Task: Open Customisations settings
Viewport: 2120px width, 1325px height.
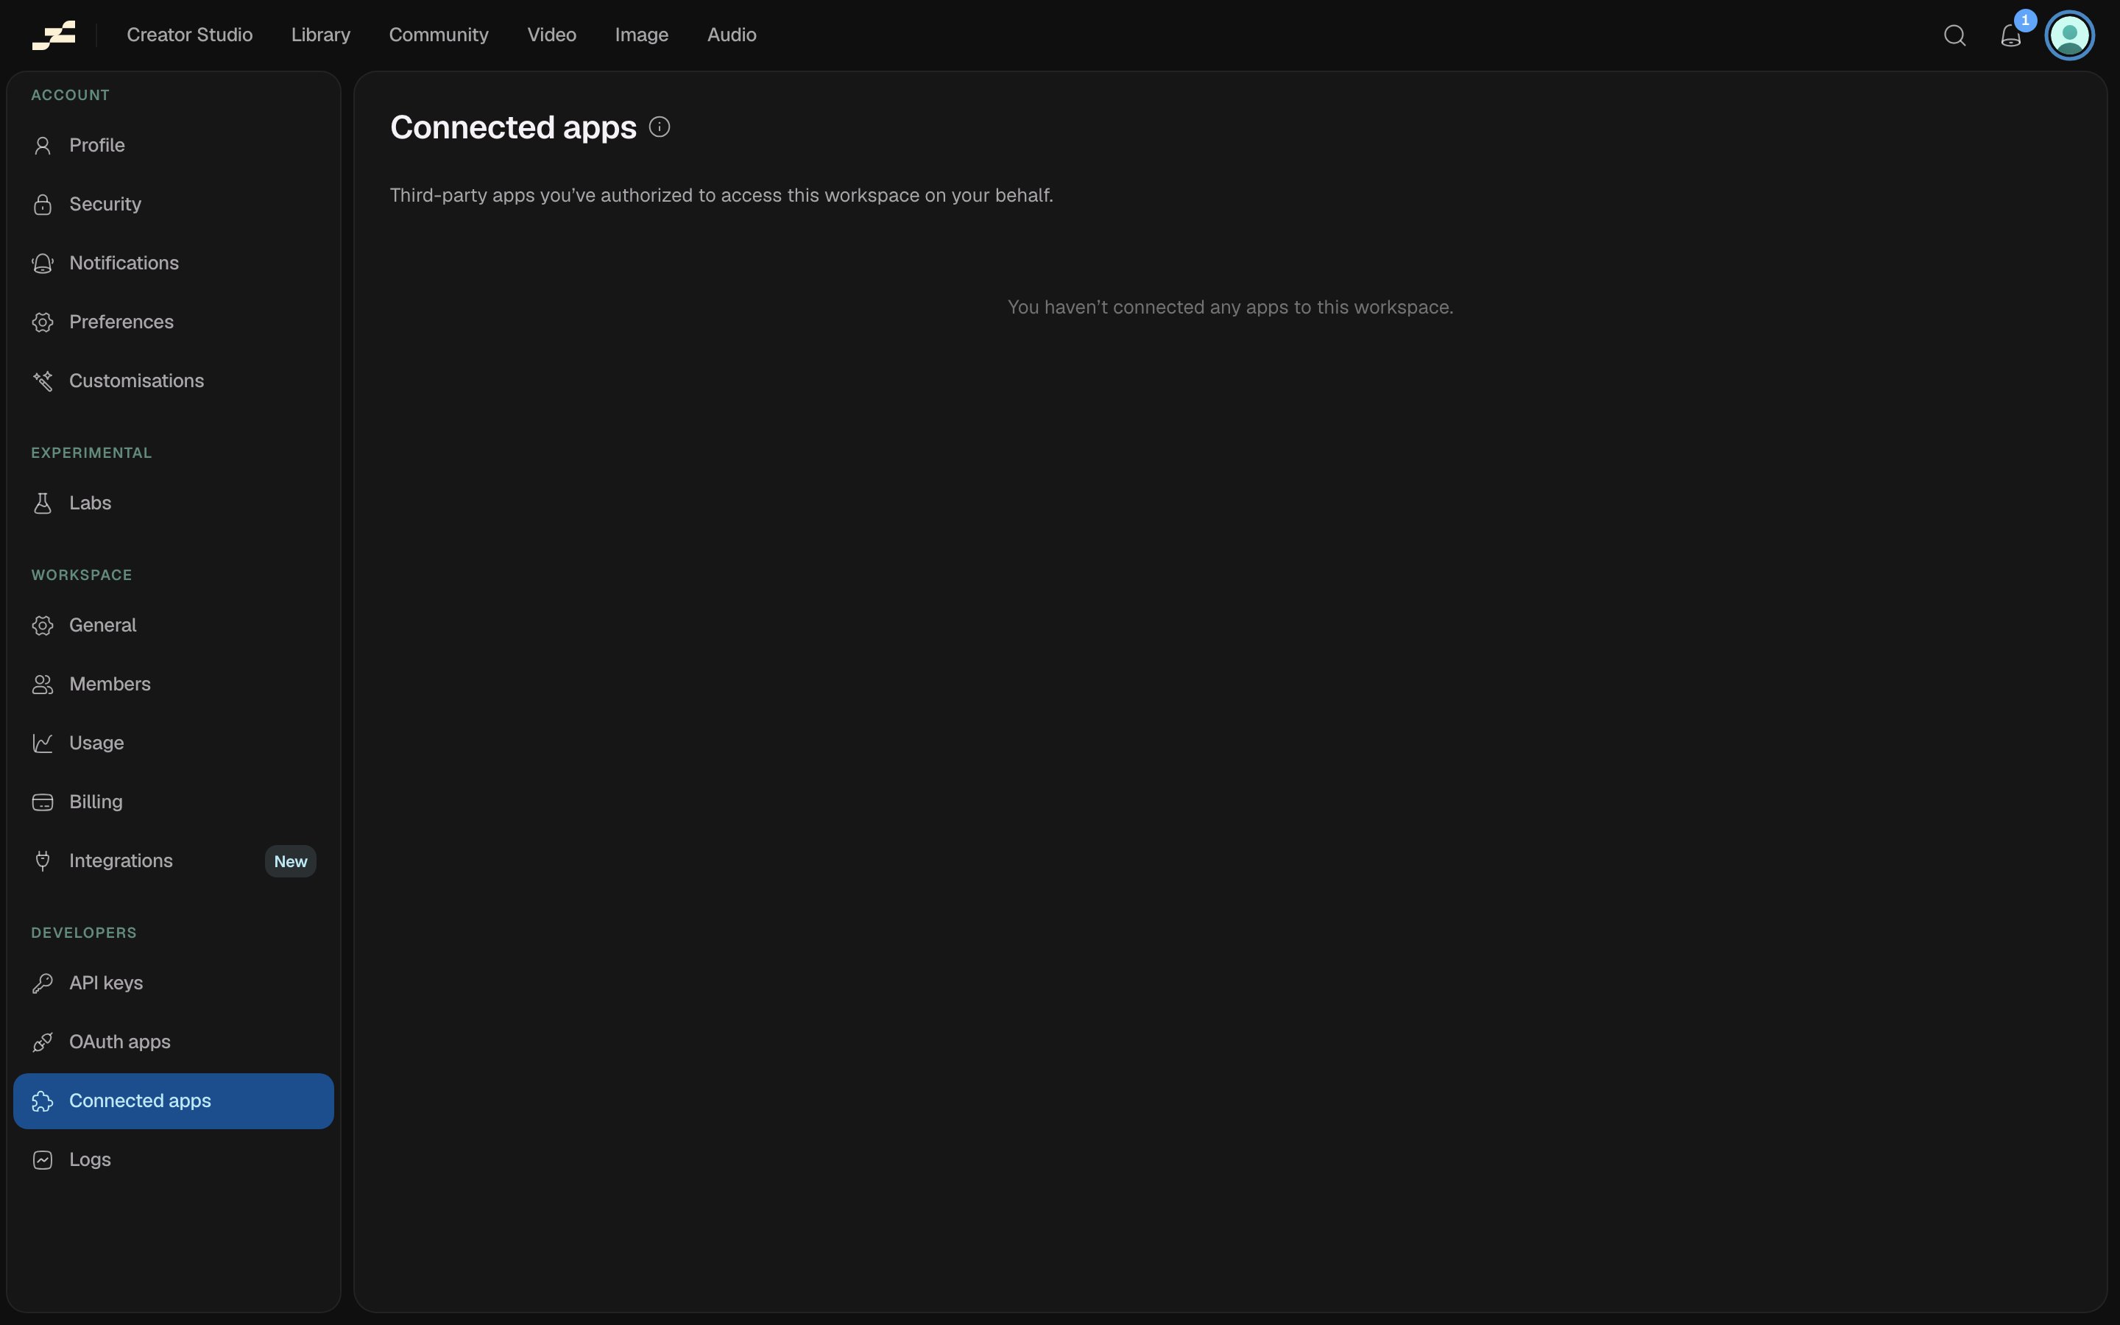Action: [174, 381]
